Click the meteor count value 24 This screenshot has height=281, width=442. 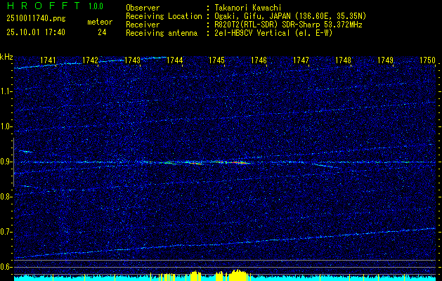pos(102,32)
